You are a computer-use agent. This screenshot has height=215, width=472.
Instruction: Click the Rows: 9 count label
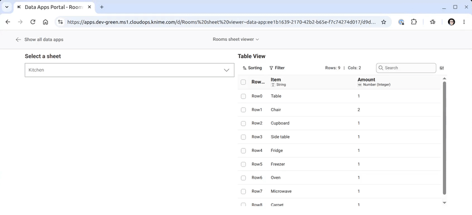332,68
